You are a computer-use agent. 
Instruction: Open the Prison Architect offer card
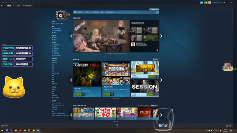pos(116,79)
